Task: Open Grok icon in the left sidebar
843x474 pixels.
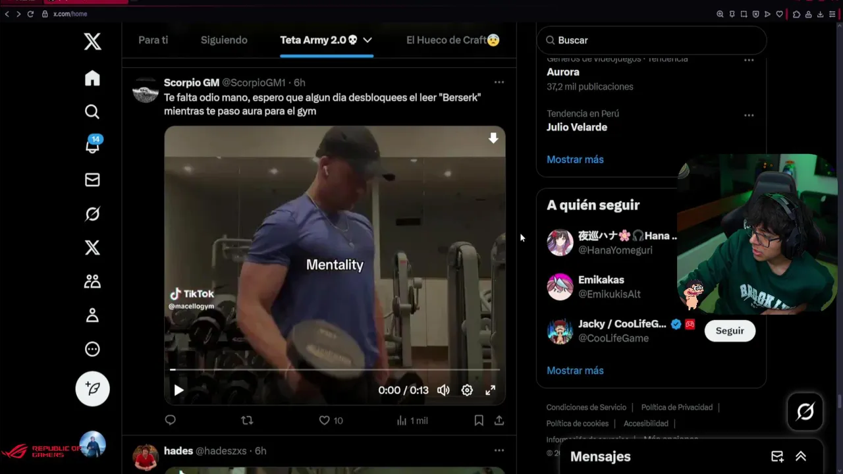Action: [x=92, y=214]
